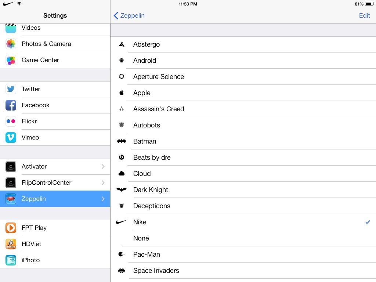Click the Activator app icon
The height and width of the screenshot is (282, 376).
[11, 166]
